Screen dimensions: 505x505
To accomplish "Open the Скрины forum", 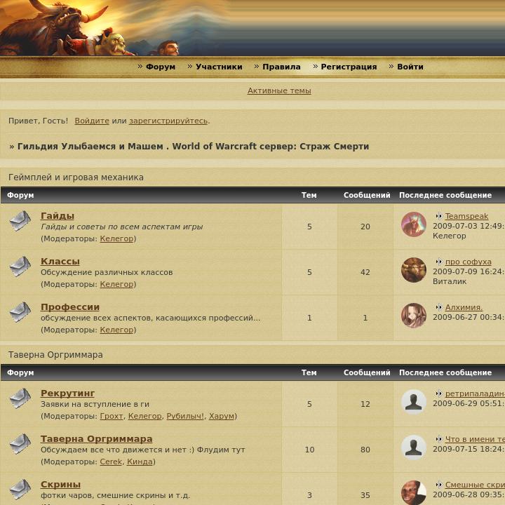I will [60, 485].
